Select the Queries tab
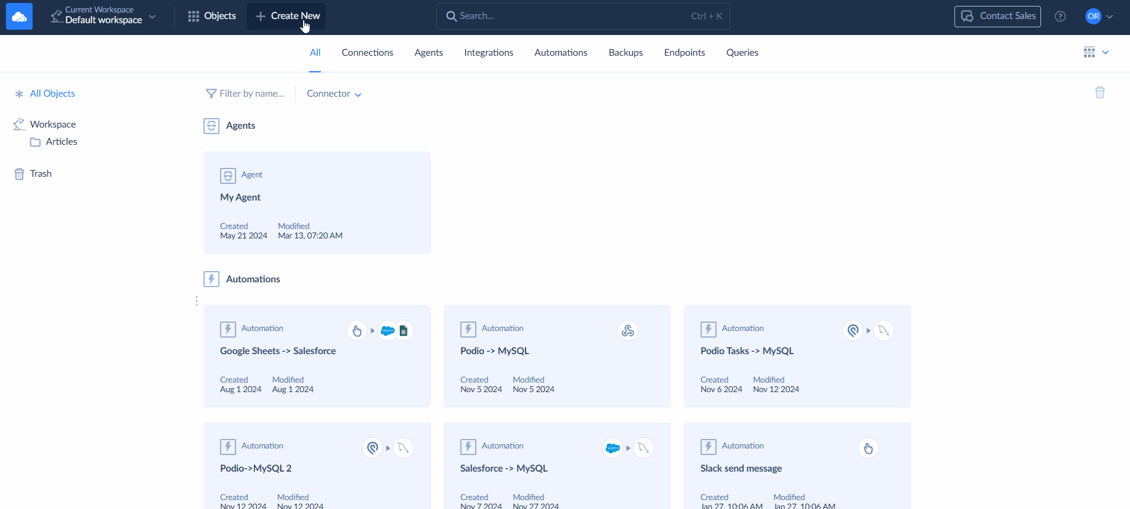The width and height of the screenshot is (1130, 509). coord(742,53)
